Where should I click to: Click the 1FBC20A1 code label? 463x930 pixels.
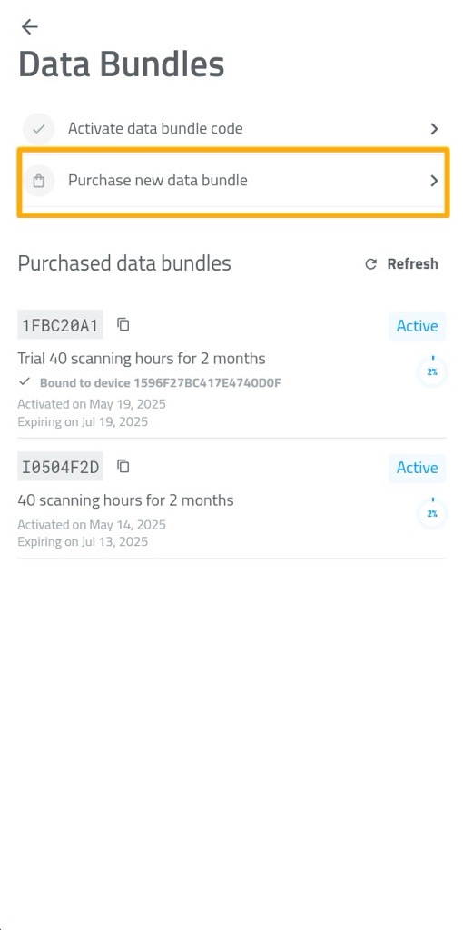click(x=60, y=325)
